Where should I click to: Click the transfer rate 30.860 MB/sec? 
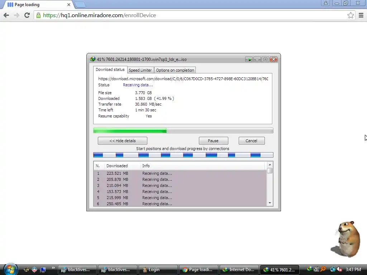tap(148, 104)
